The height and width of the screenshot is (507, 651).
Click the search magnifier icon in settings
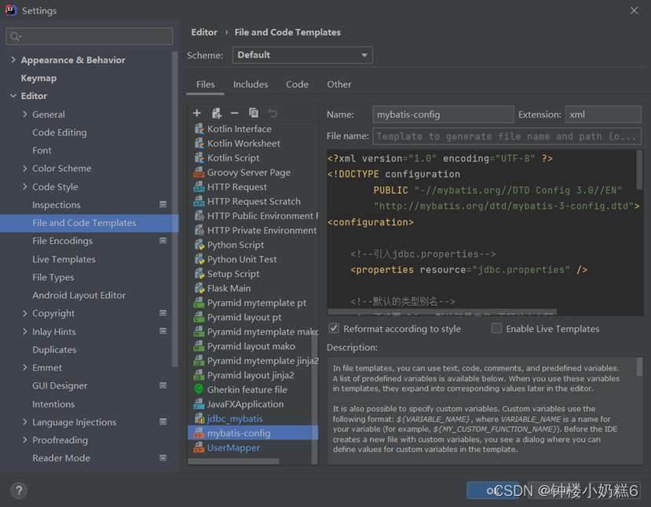(15, 37)
